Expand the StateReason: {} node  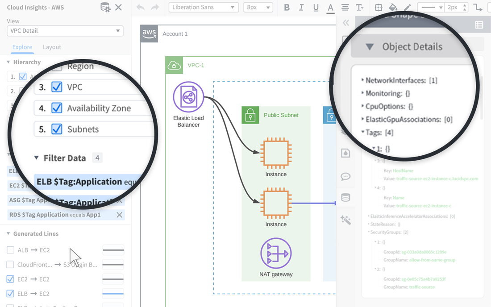tap(369, 224)
